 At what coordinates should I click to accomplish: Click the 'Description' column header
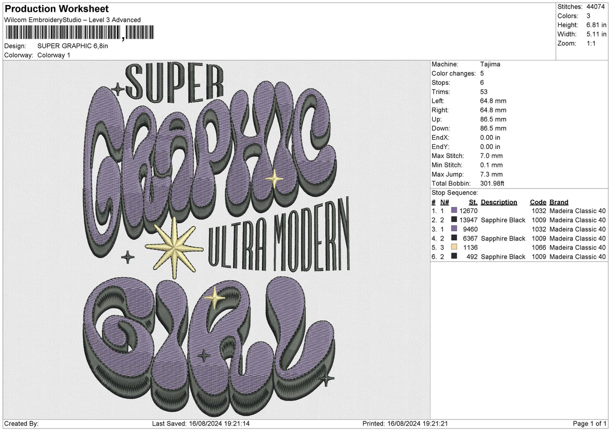(x=499, y=202)
